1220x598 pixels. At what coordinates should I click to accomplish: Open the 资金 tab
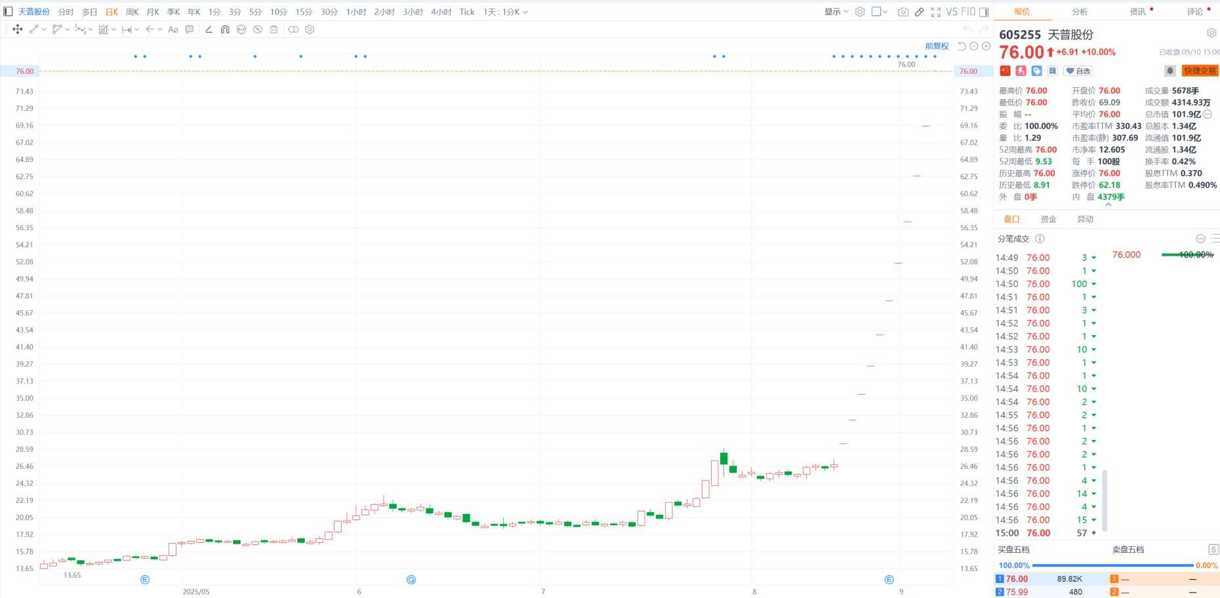(1048, 219)
